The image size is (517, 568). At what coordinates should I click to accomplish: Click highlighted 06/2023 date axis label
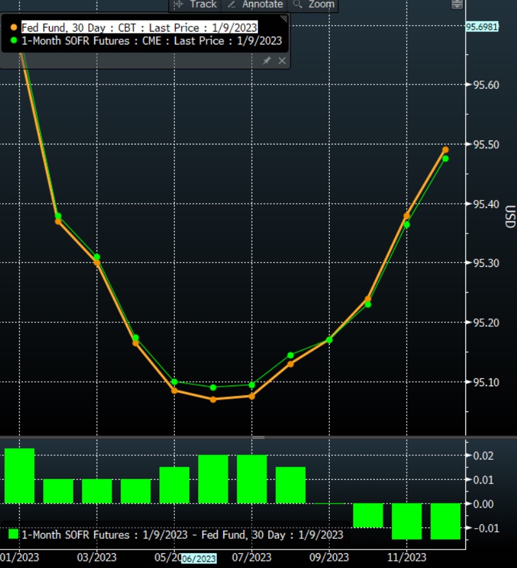point(199,558)
